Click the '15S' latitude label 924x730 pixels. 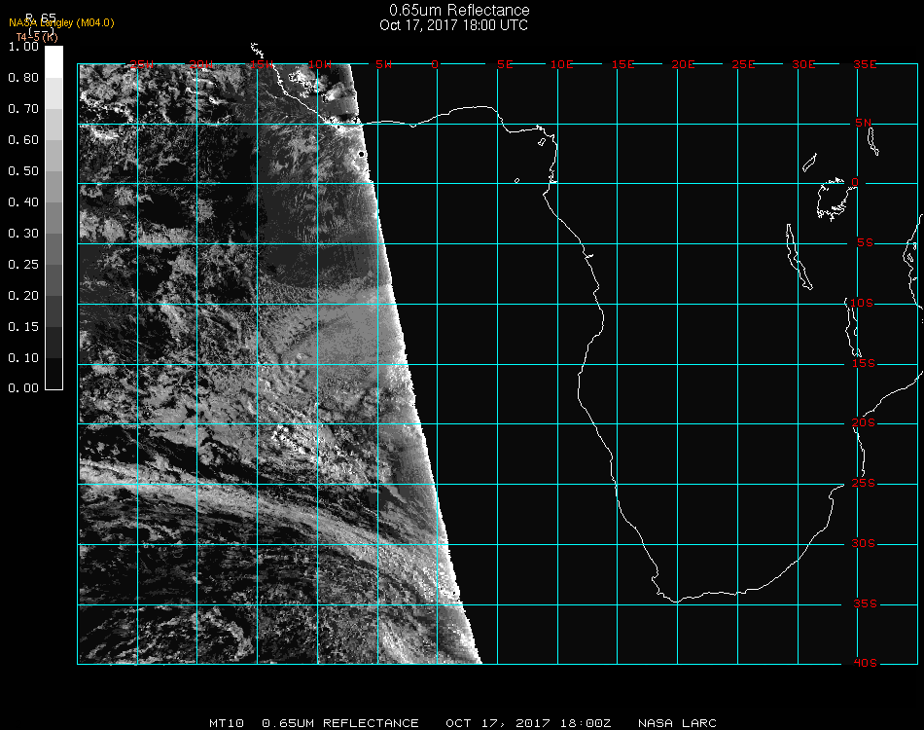[x=864, y=363]
